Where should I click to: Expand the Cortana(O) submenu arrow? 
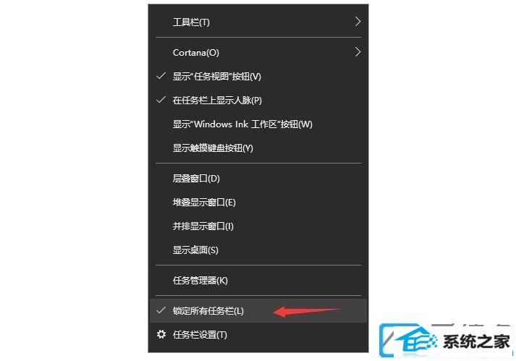tap(358, 52)
